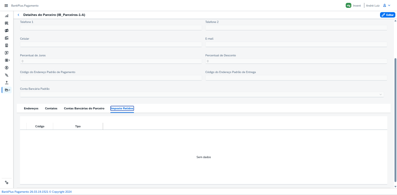Click the BankPlus Pagamento copyright footer text
The image size is (397, 195).
coord(37,192)
